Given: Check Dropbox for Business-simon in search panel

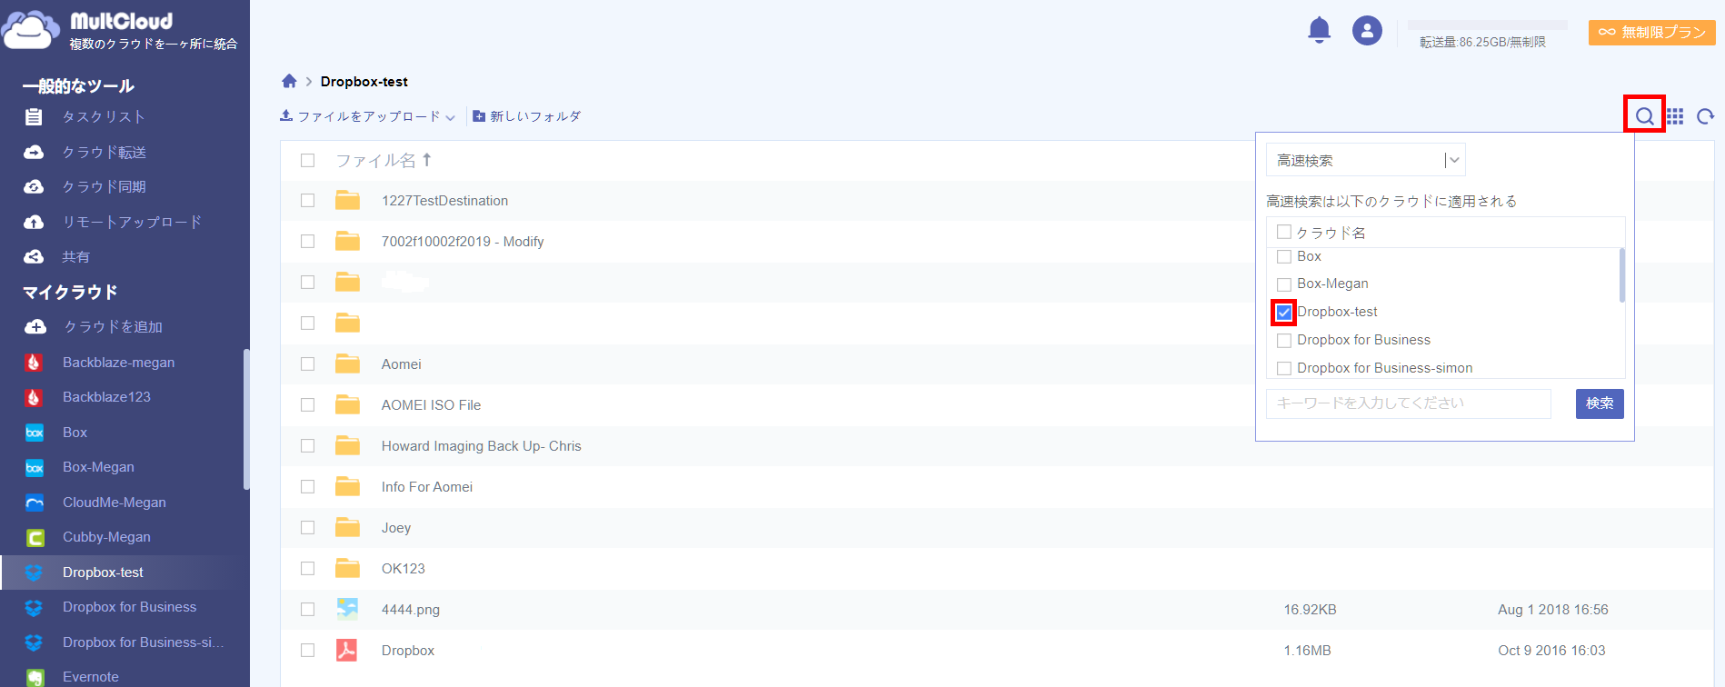Looking at the screenshot, I should coord(1284,368).
